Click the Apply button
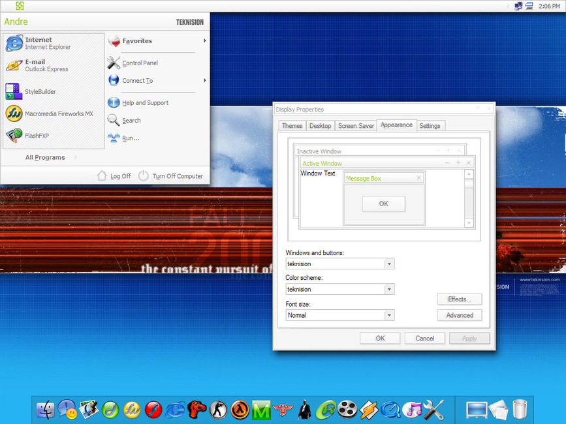The image size is (566, 424). 469,338
